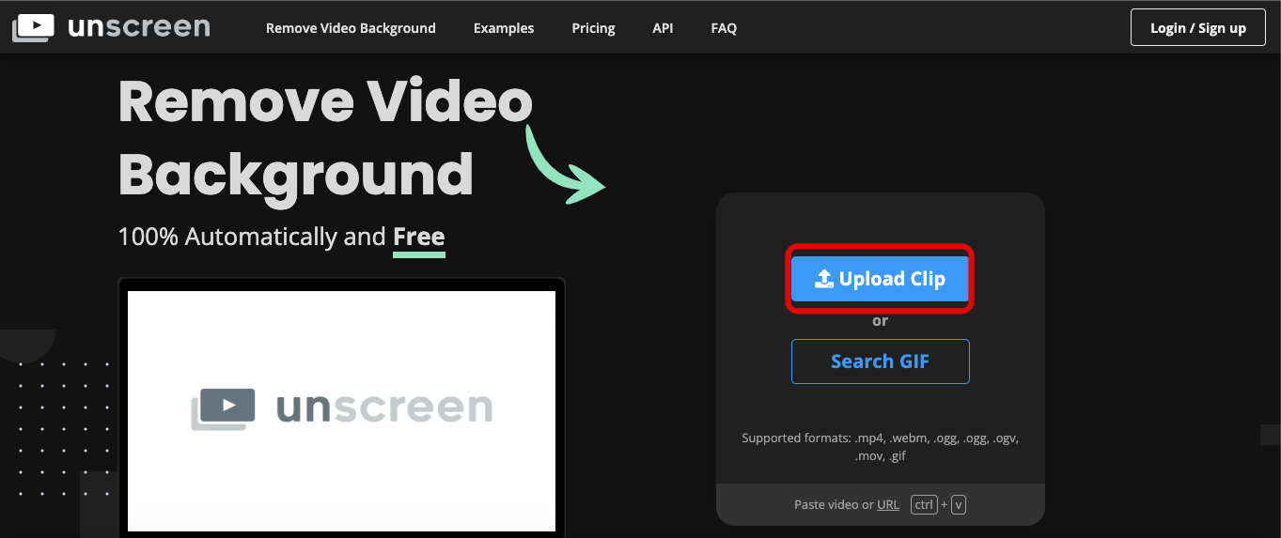Click the unscreen logo in header
Viewport: 1281px width, 538px height.
tap(111, 27)
